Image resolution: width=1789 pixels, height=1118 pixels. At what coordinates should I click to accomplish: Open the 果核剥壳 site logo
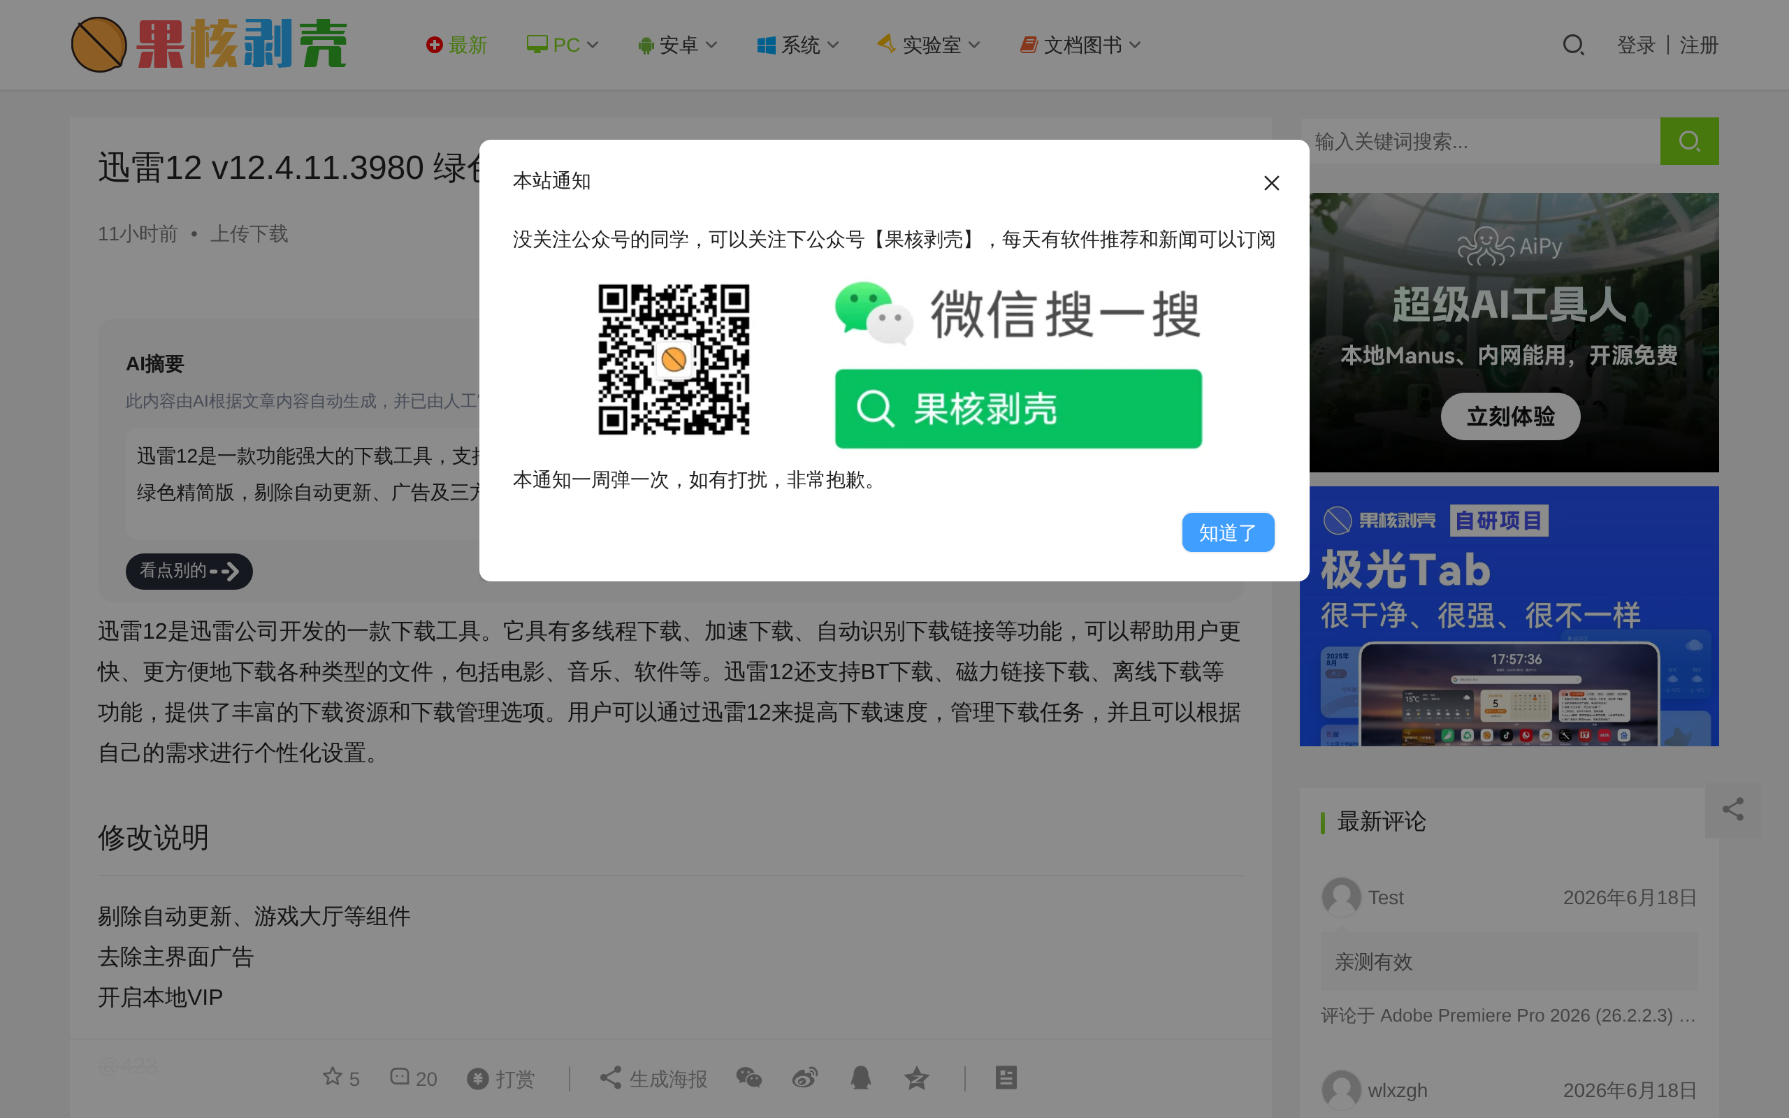pyautogui.click(x=209, y=44)
